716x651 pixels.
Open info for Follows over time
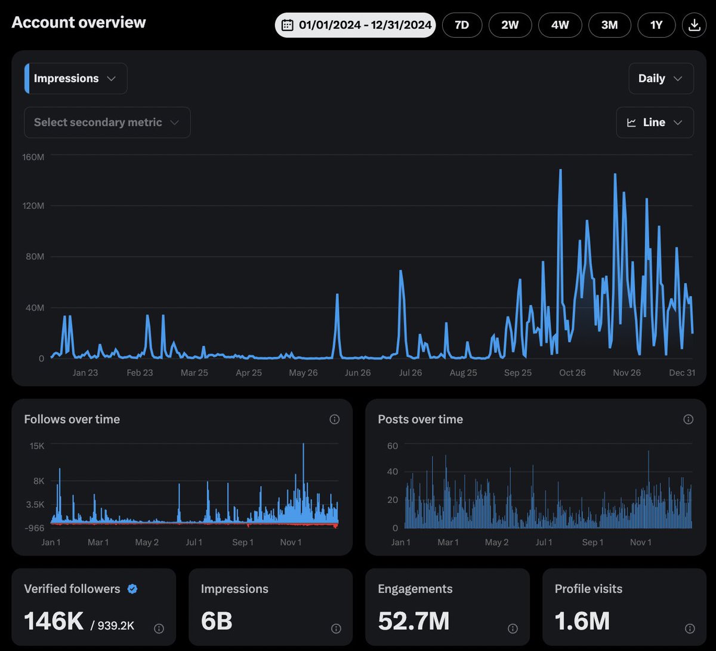tap(335, 419)
